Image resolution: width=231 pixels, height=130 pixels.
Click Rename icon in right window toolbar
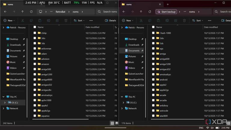(167, 20)
